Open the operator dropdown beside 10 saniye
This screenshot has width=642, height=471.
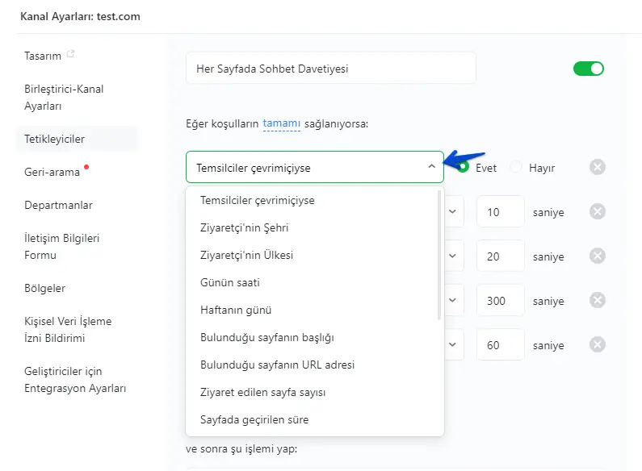pyautogui.click(x=453, y=212)
